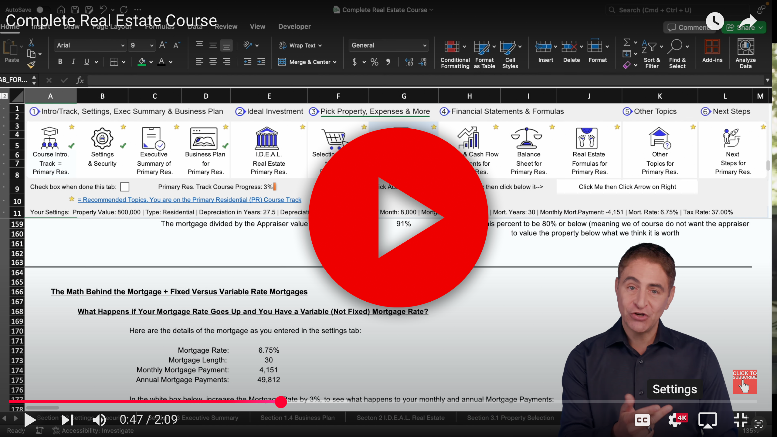Click the Italic formatting icon
The image size is (777, 437).
tap(73, 62)
